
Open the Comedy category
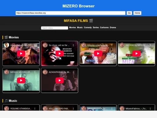click(88, 27)
